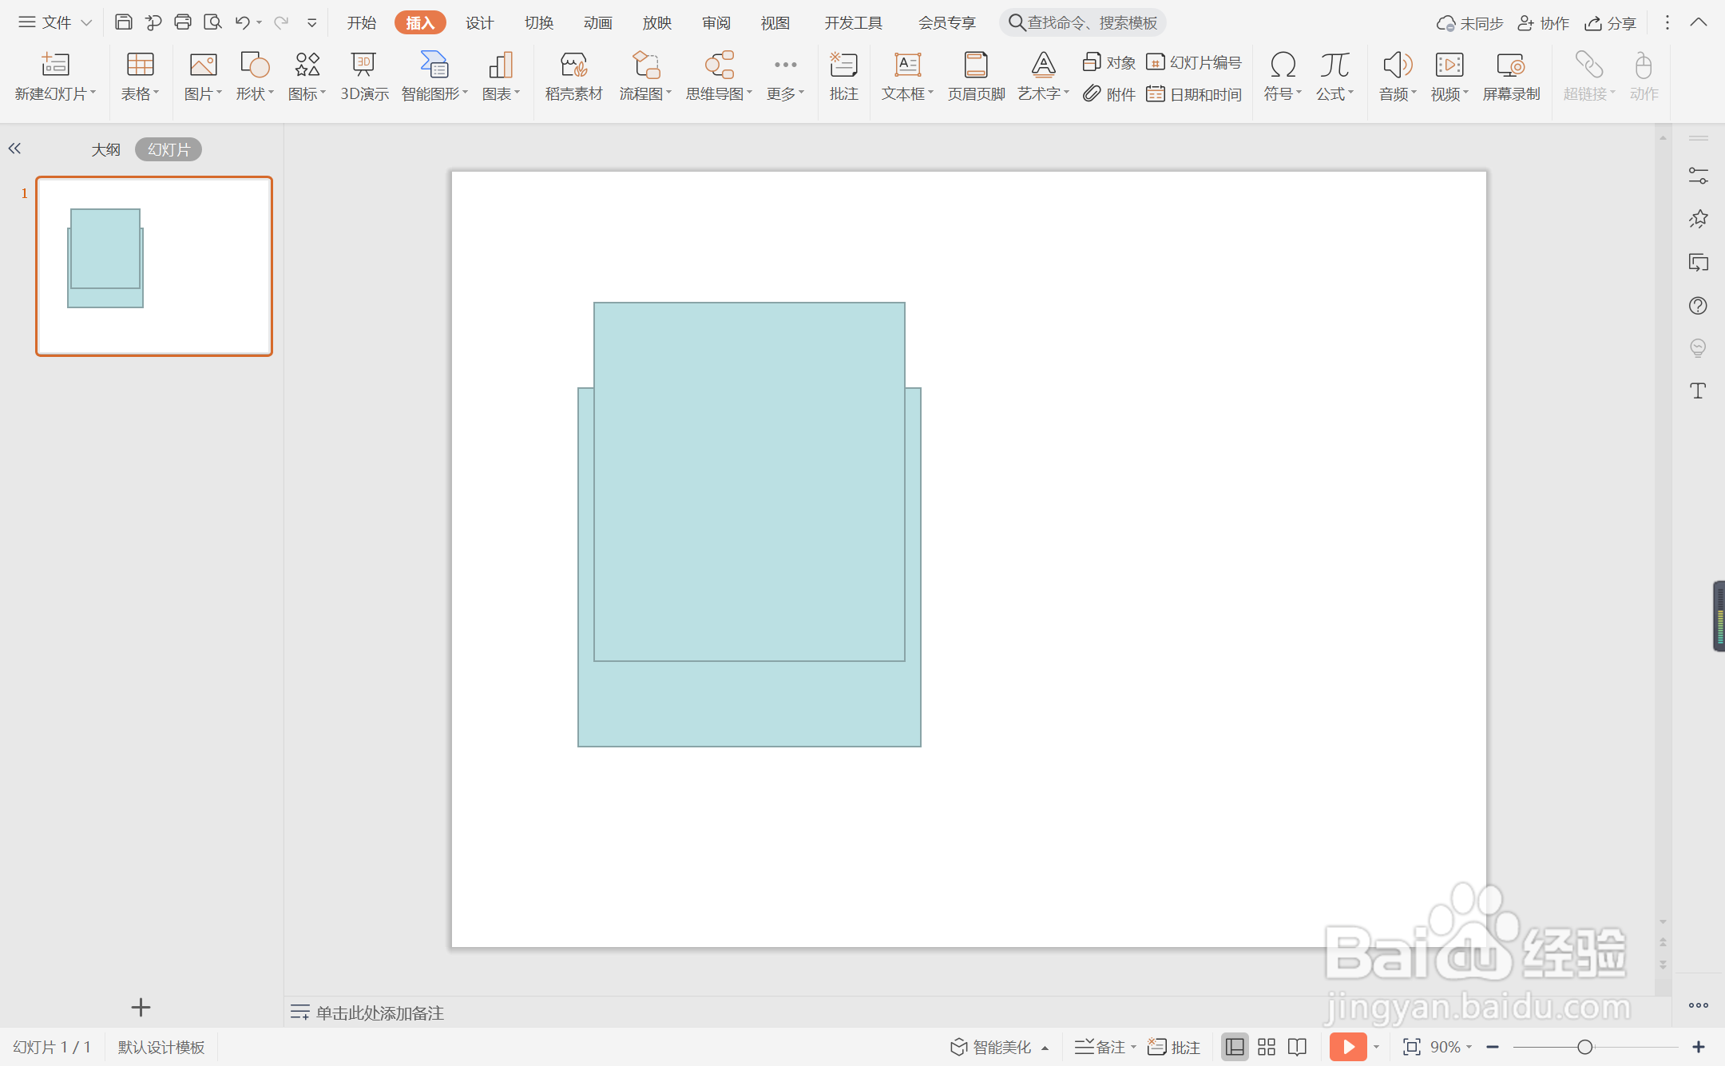Switch to the 设计 ribbon tab
The image size is (1725, 1066).
pyautogui.click(x=479, y=22)
